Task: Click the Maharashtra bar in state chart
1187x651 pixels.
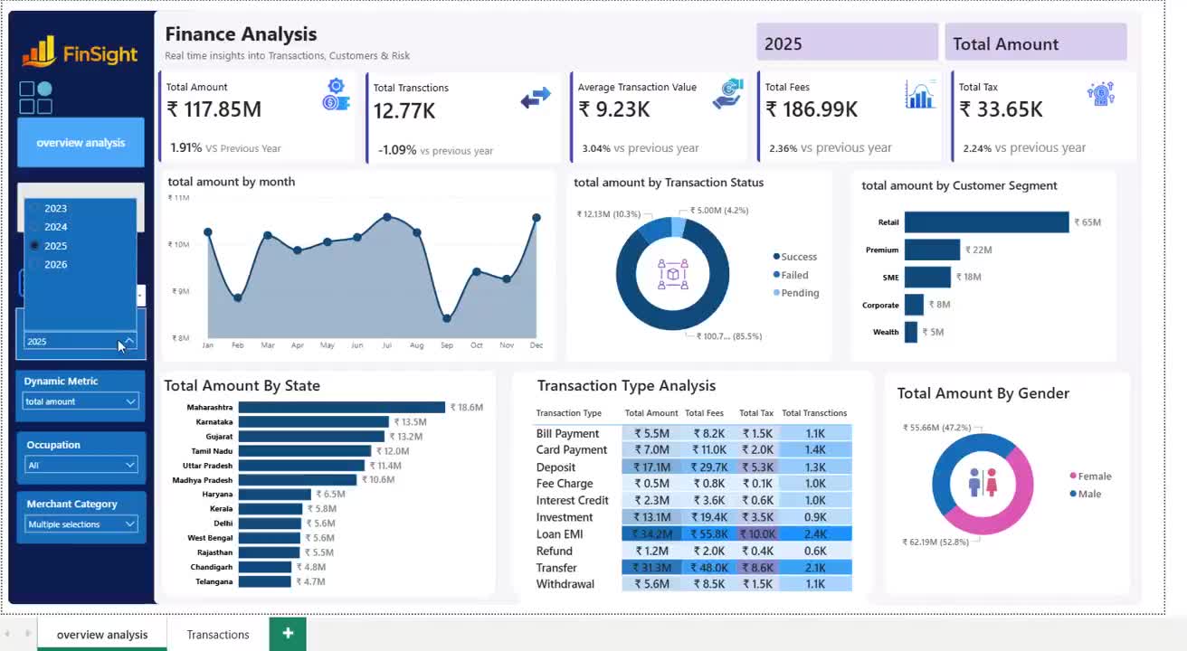Action: pyautogui.click(x=342, y=408)
